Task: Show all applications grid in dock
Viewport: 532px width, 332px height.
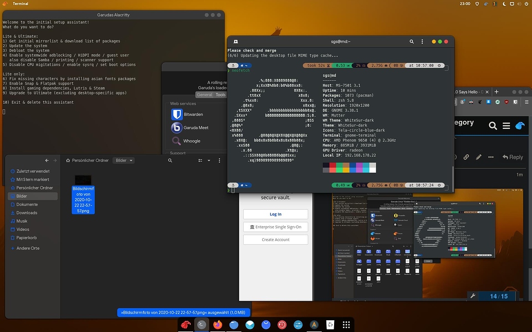Action: tap(346, 325)
